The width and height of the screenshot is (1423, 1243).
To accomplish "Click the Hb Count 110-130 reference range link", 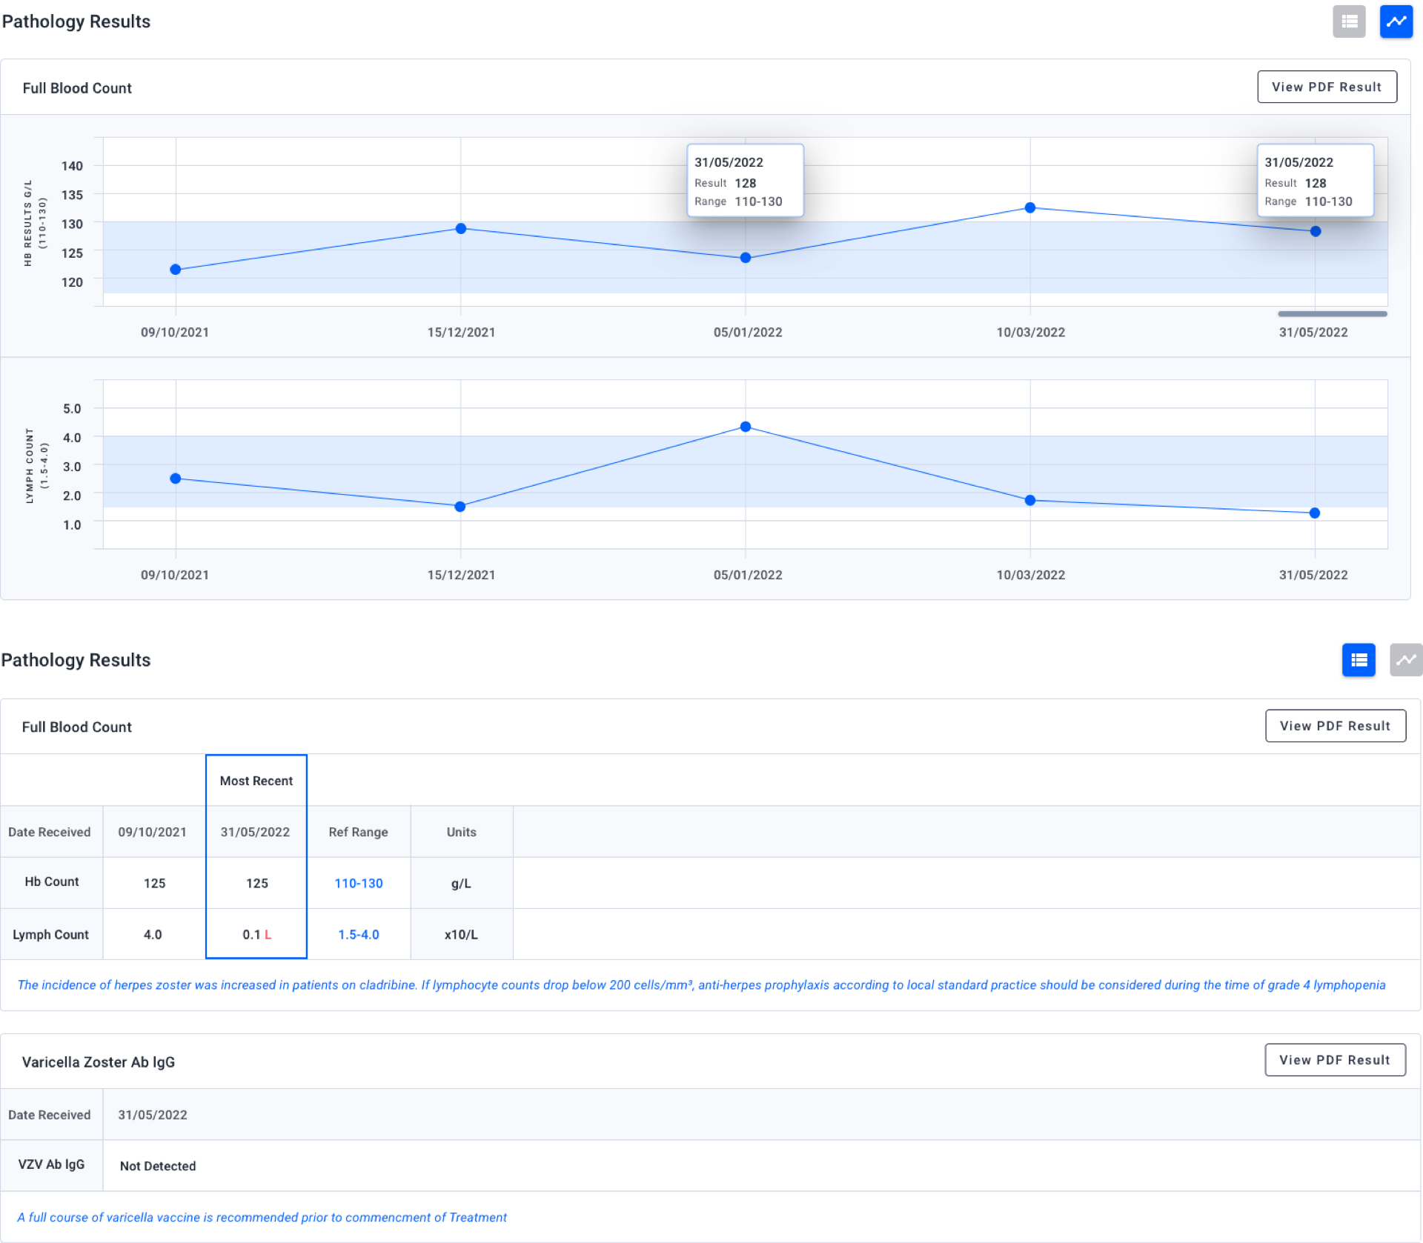I will [x=359, y=883].
